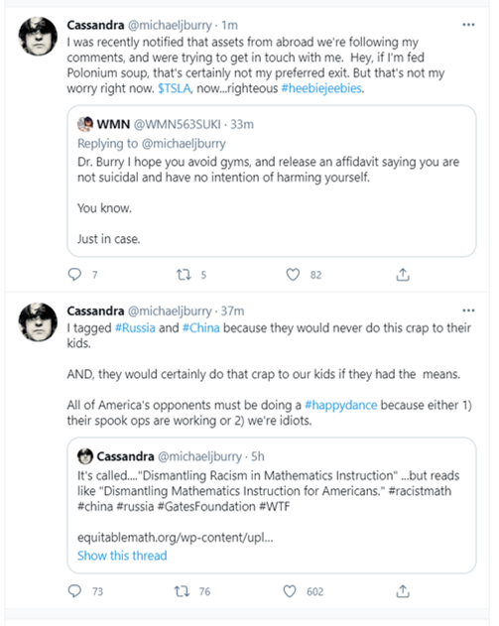Retweet the tweet with 76 retweets
499x626 pixels.
182,591
